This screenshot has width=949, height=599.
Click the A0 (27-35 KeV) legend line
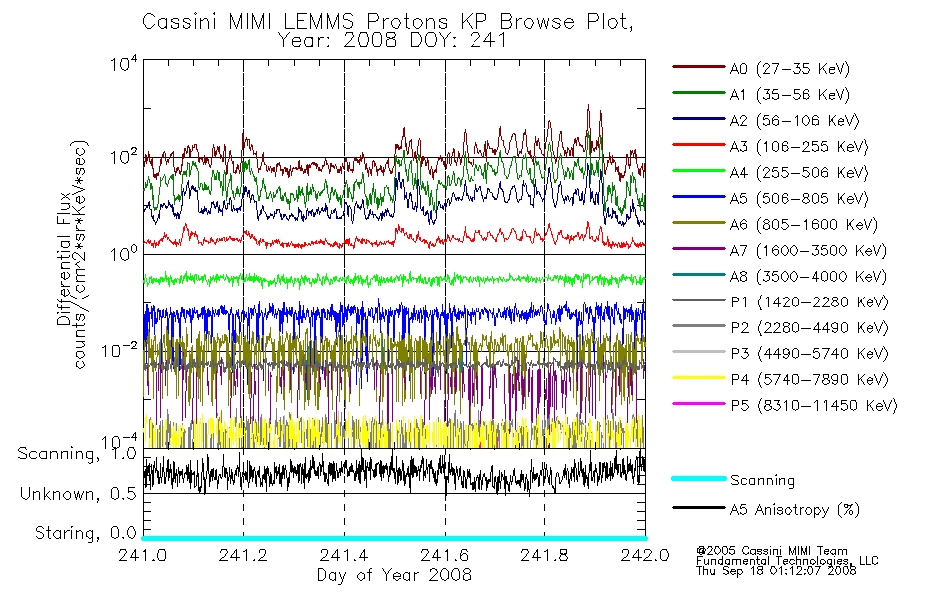click(699, 67)
